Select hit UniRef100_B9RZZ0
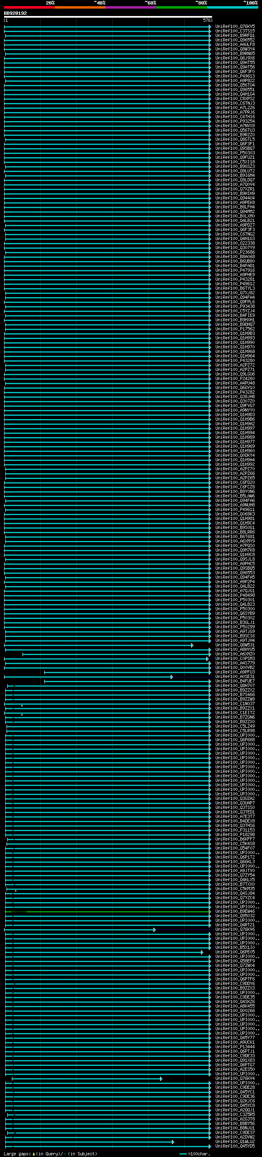Screen dimensions: 262x1157 235,135
